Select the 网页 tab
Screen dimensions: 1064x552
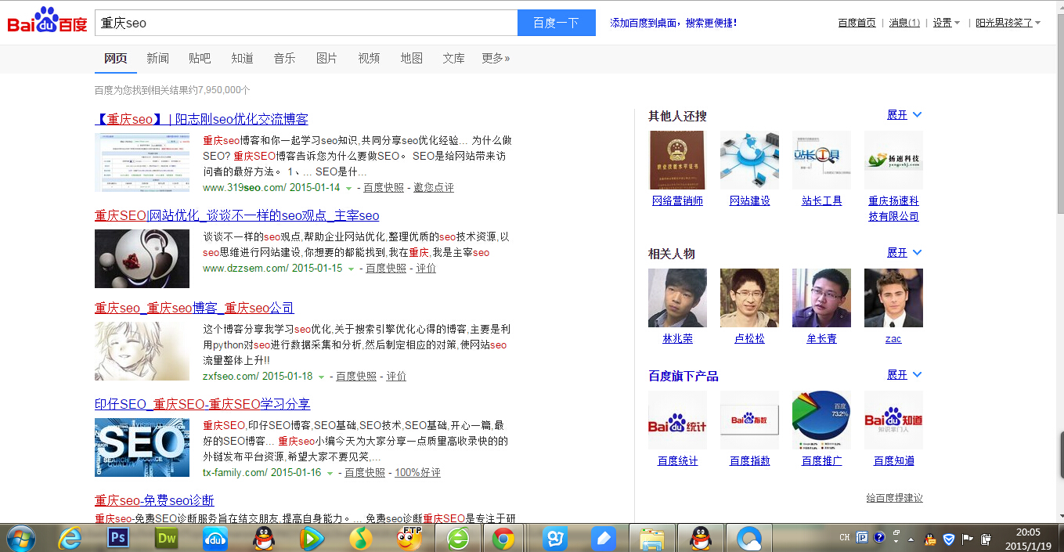116,58
